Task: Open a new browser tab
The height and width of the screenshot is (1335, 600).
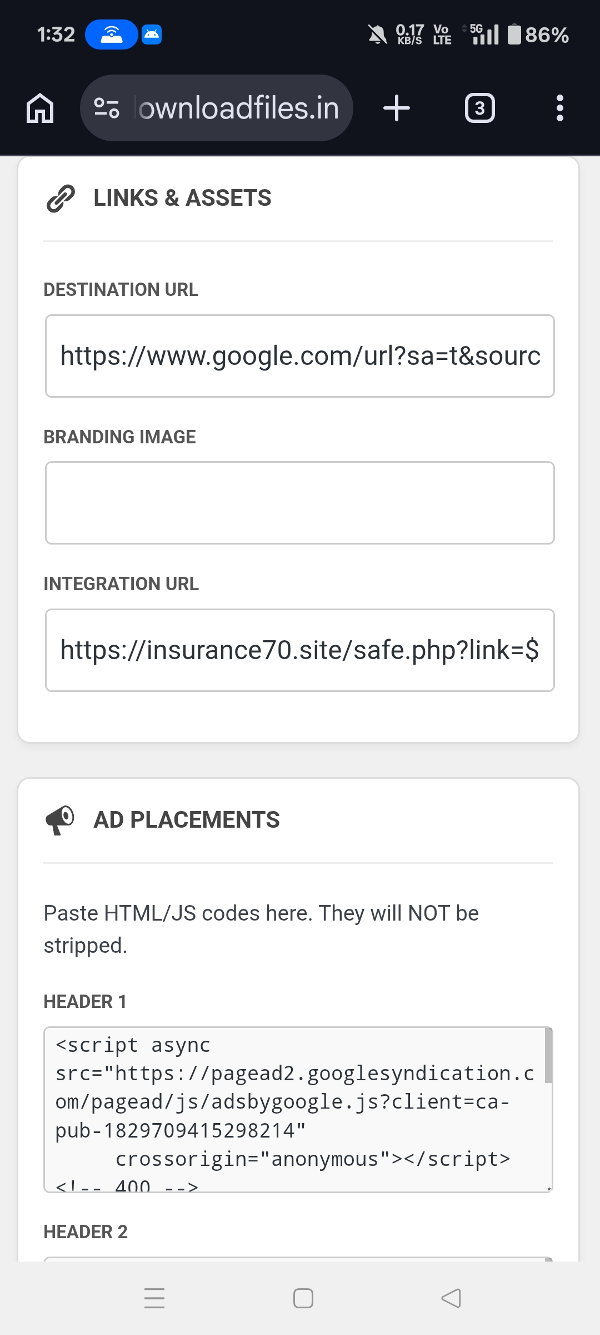Action: click(397, 107)
